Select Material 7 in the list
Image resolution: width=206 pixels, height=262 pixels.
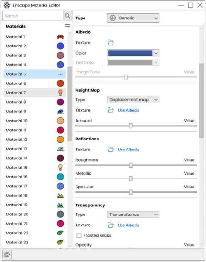point(35,93)
